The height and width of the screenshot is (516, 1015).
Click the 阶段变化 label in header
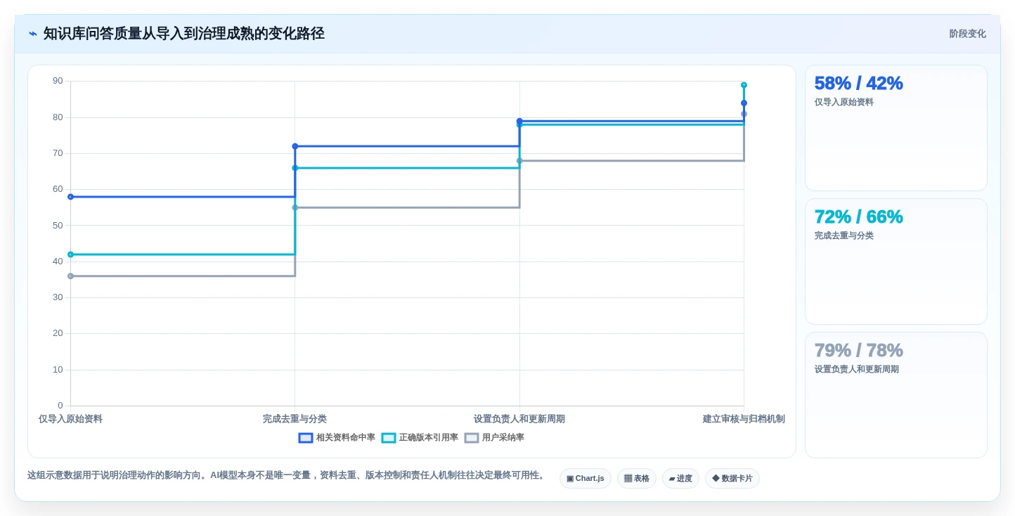coord(968,34)
